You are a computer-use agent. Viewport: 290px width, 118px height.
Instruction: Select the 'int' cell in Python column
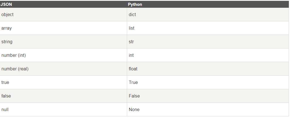click(131, 55)
